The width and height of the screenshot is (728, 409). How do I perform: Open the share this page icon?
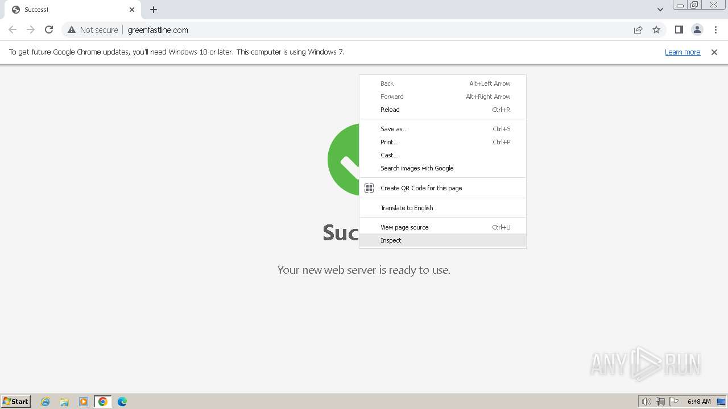638,30
